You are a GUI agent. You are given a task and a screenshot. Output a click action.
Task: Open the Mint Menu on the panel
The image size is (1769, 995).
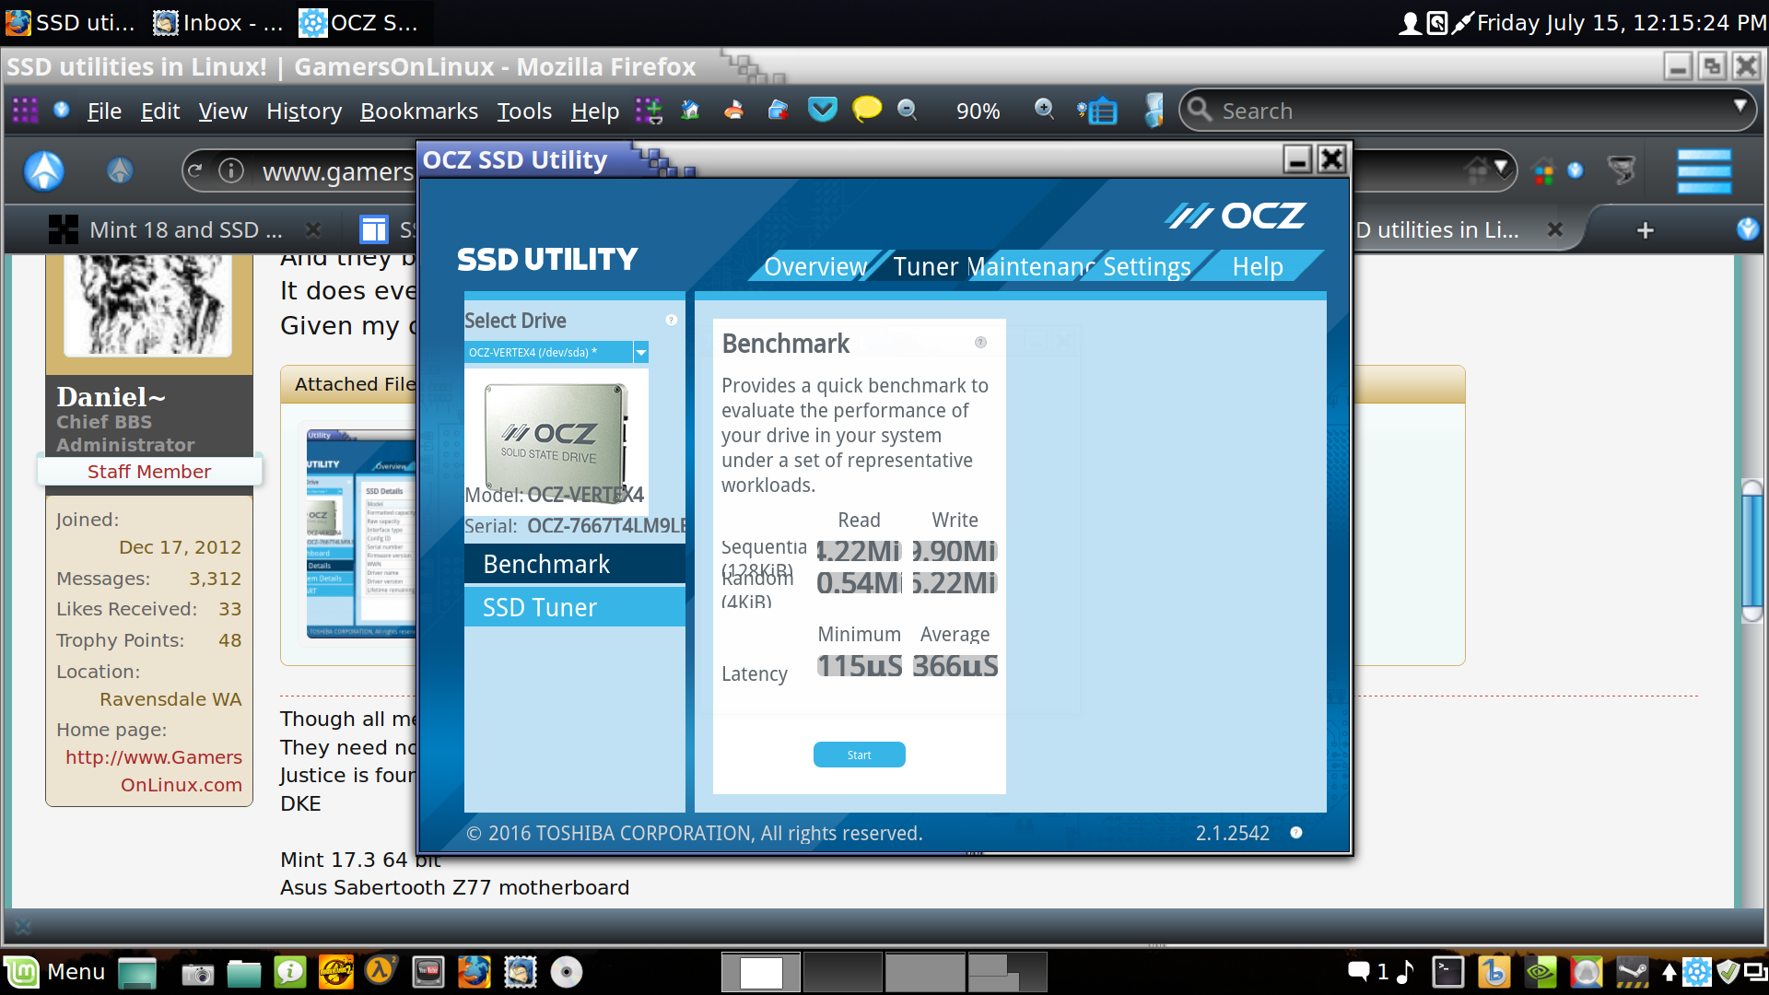click(x=56, y=972)
